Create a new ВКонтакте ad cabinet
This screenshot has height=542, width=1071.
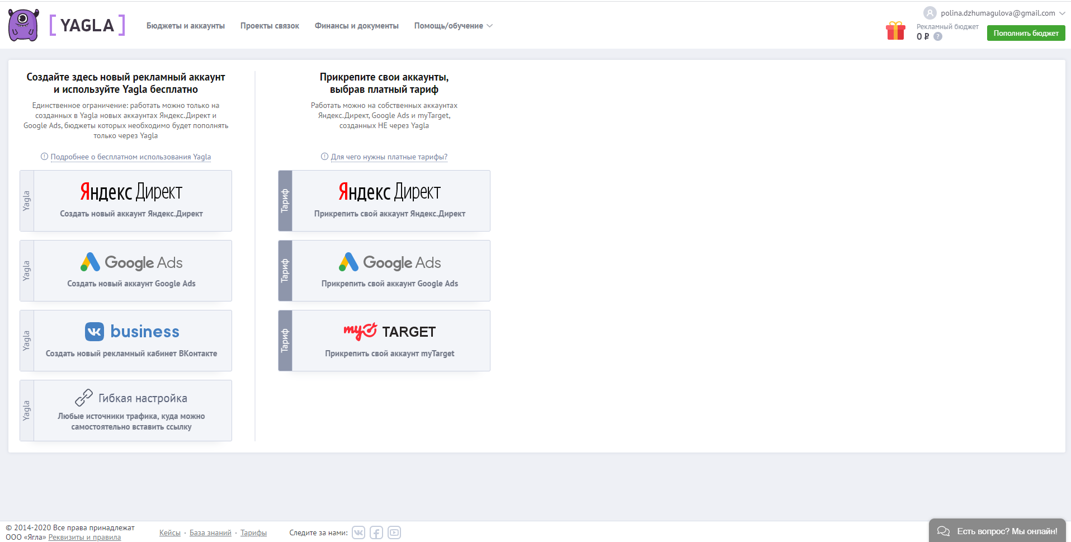[126, 341]
